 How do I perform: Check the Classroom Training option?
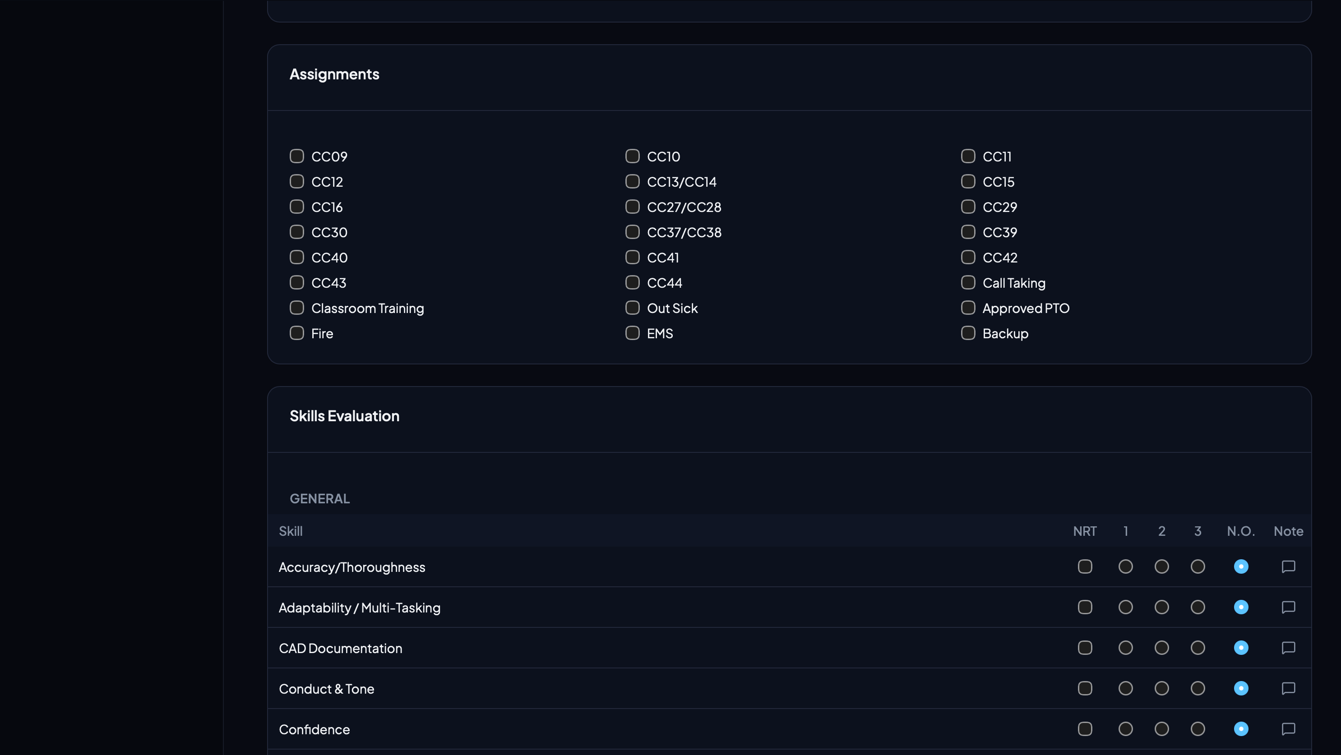tap(297, 308)
